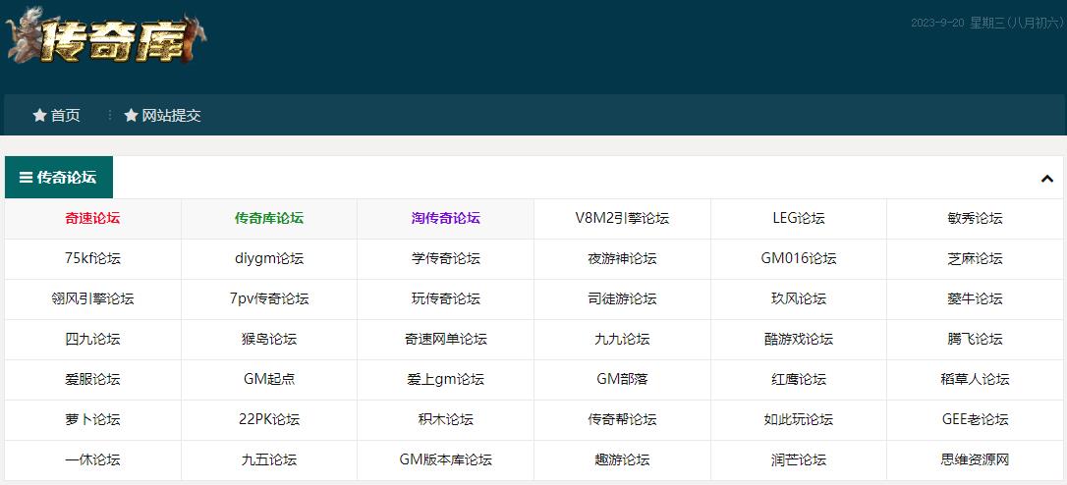Go to GM起点
The height and width of the screenshot is (485, 1067).
coord(269,379)
